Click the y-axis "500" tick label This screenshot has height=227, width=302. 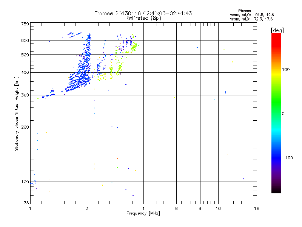click(x=25, y=54)
